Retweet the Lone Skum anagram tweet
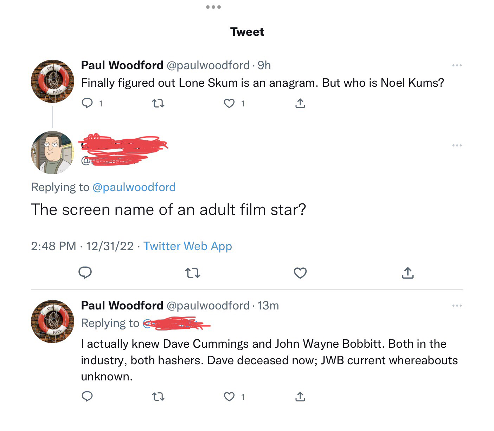Screen dimensions: 494x431 pos(158,103)
